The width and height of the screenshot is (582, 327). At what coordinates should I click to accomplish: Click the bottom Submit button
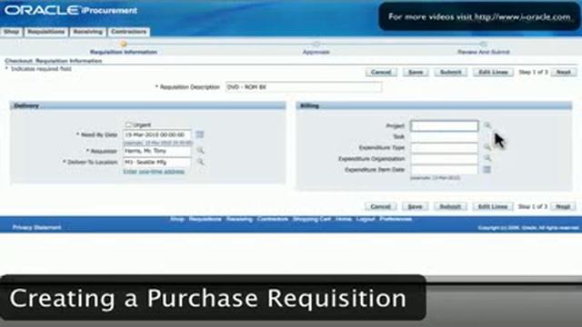coord(450,206)
